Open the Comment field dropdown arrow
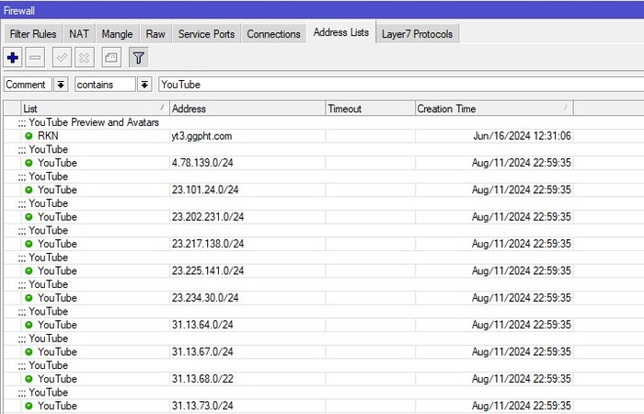 point(61,85)
